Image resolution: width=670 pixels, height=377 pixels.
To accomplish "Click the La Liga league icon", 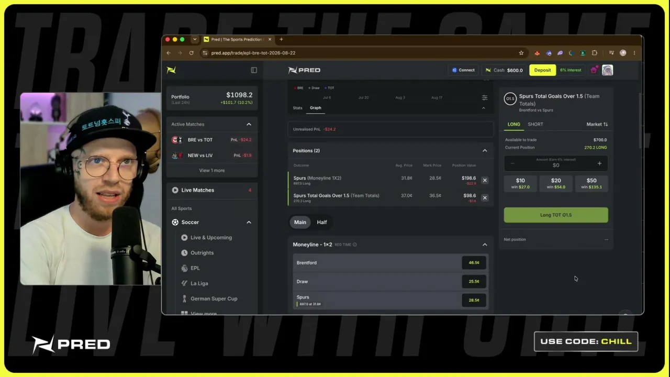I will pos(184,283).
